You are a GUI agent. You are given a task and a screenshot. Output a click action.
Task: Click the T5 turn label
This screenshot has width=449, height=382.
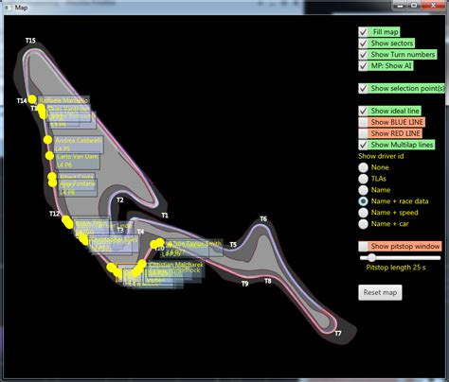click(233, 245)
